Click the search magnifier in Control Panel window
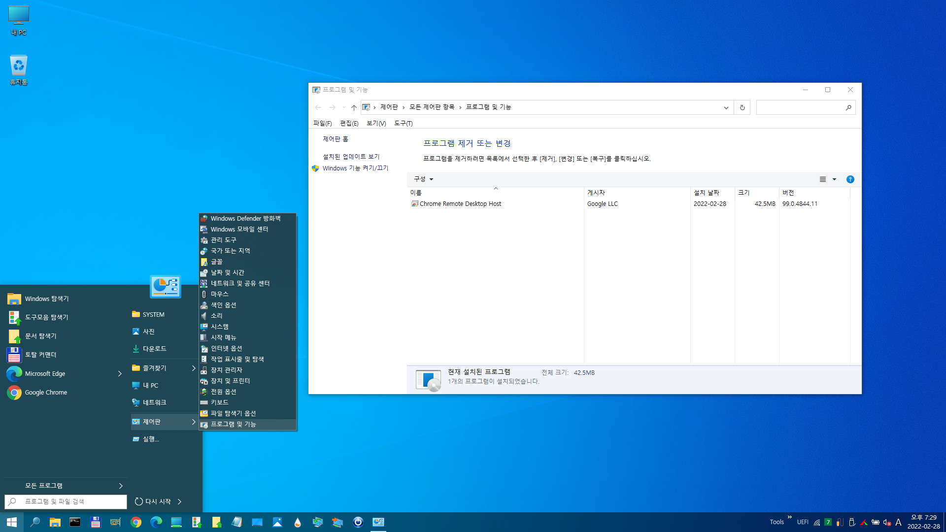The image size is (946, 532). (848, 107)
